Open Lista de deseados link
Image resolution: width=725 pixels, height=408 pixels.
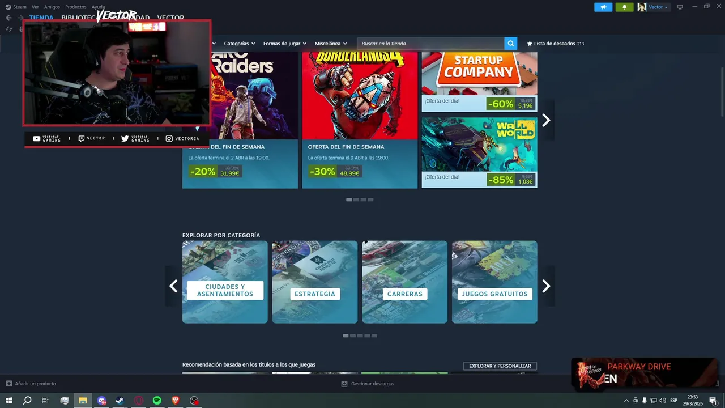[555, 44]
